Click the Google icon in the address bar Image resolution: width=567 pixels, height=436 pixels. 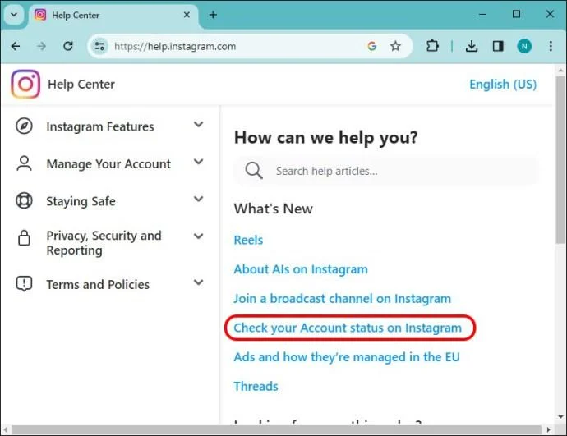372,46
